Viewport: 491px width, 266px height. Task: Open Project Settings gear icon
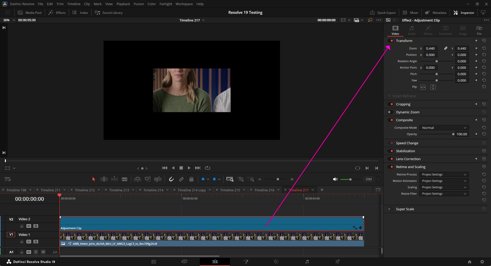(482, 262)
